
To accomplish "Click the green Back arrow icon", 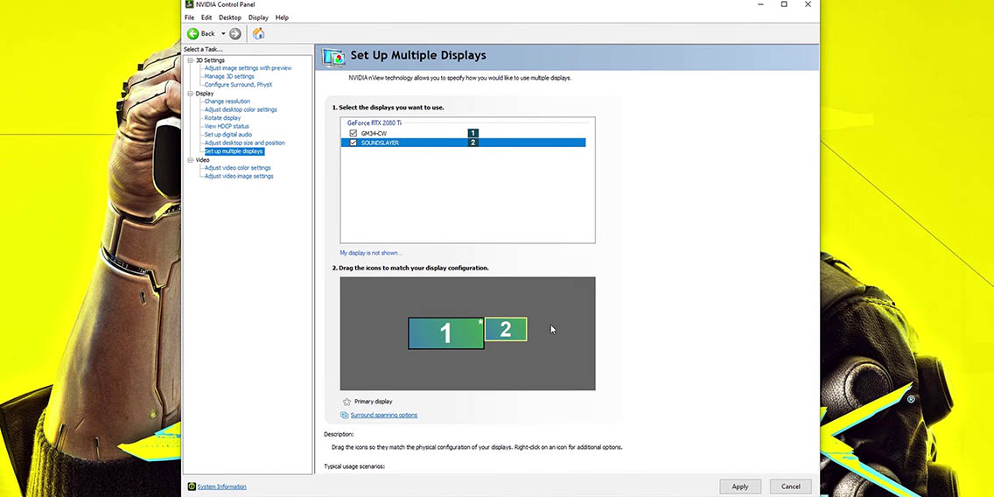I will 192,33.
